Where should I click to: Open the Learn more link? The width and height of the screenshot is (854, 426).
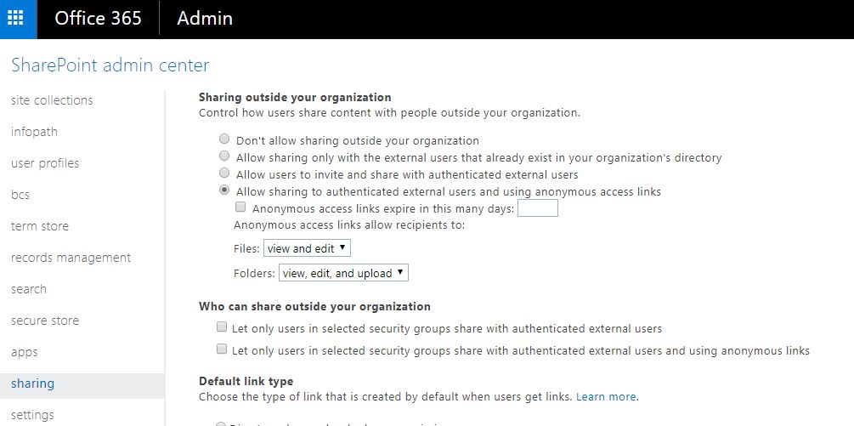[x=606, y=396]
